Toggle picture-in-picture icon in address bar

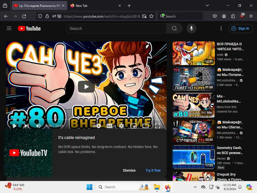(x=144, y=16)
